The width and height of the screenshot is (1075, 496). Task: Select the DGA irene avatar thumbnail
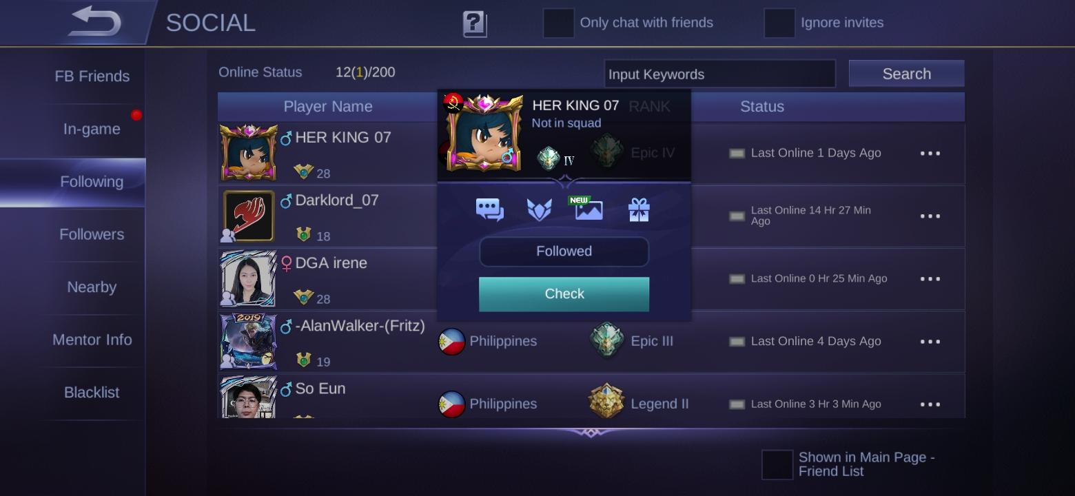tap(248, 278)
